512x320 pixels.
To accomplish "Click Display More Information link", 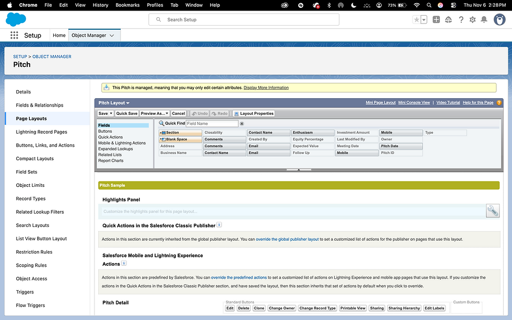I will coord(266,88).
